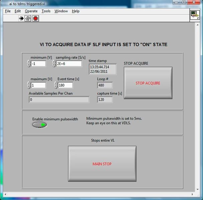This screenshot has height=200, width=203.
Task: Click the horizontal scrollbar right arrow
Action: (x=192, y=194)
